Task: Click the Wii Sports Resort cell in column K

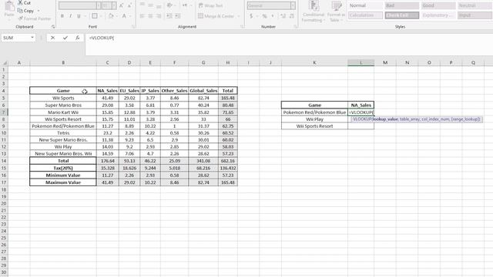Action: click(314, 126)
